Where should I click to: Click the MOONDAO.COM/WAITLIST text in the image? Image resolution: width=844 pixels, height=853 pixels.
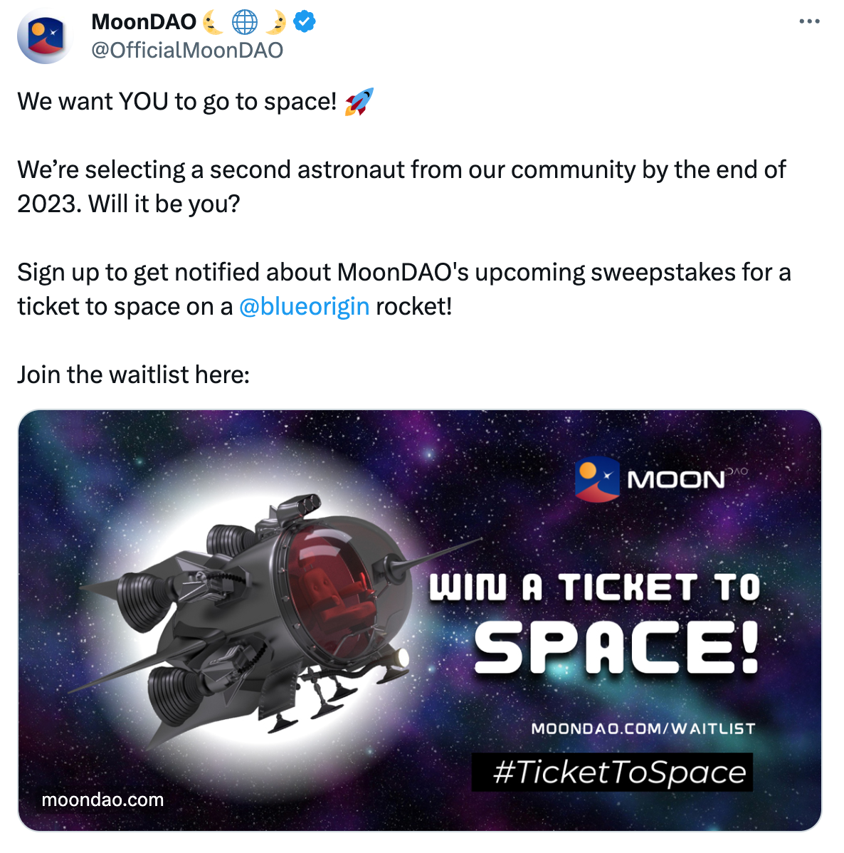[x=644, y=728]
